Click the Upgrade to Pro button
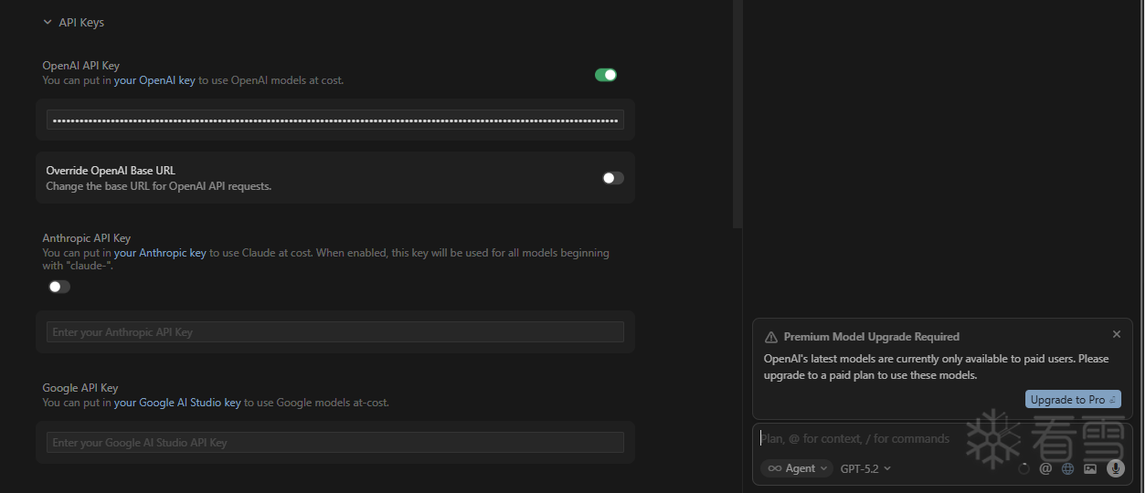 point(1073,400)
